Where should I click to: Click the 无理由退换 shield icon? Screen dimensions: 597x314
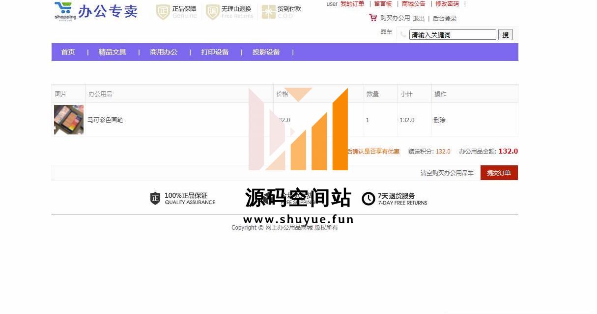(212, 12)
